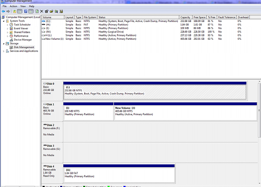Click the Disk 1 label box
261x187 pixels.
click(x=52, y=111)
